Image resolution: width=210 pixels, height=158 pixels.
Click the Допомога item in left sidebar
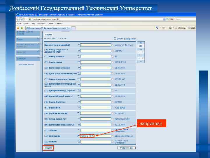(x=28, y=59)
